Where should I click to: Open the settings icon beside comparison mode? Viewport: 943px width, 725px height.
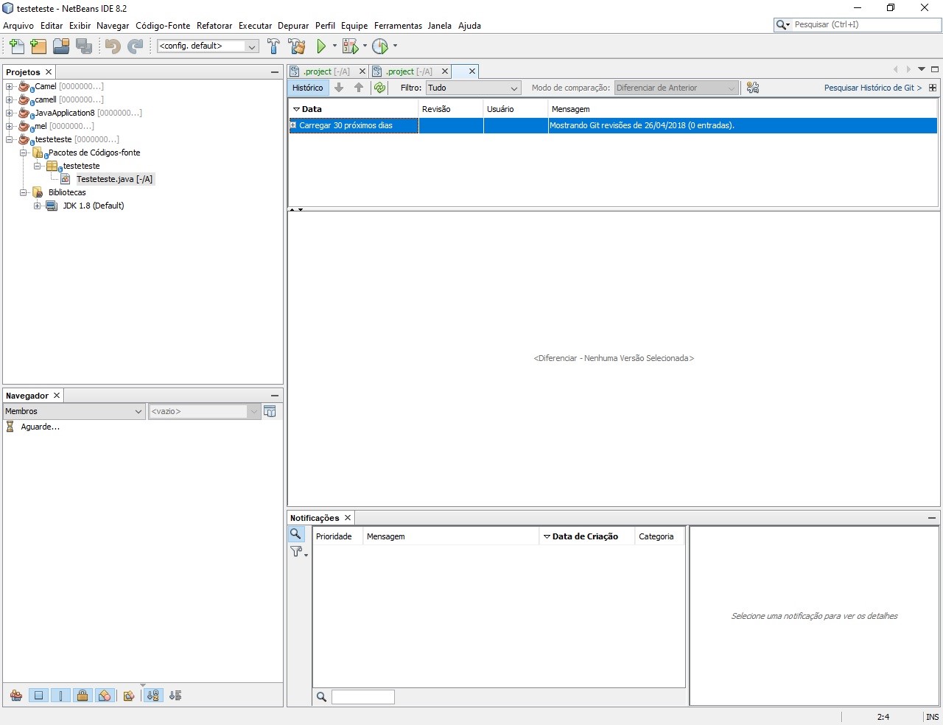click(x=752, y=88)
